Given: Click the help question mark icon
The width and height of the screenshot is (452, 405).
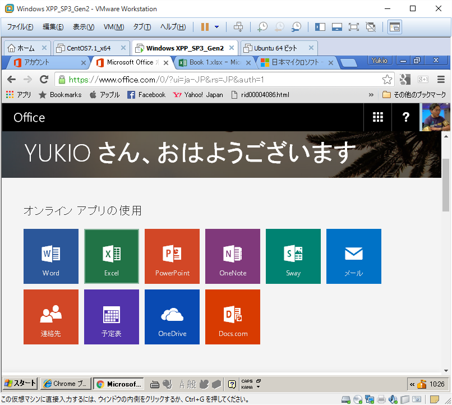Looking at the screenshot, I should 406,117.
